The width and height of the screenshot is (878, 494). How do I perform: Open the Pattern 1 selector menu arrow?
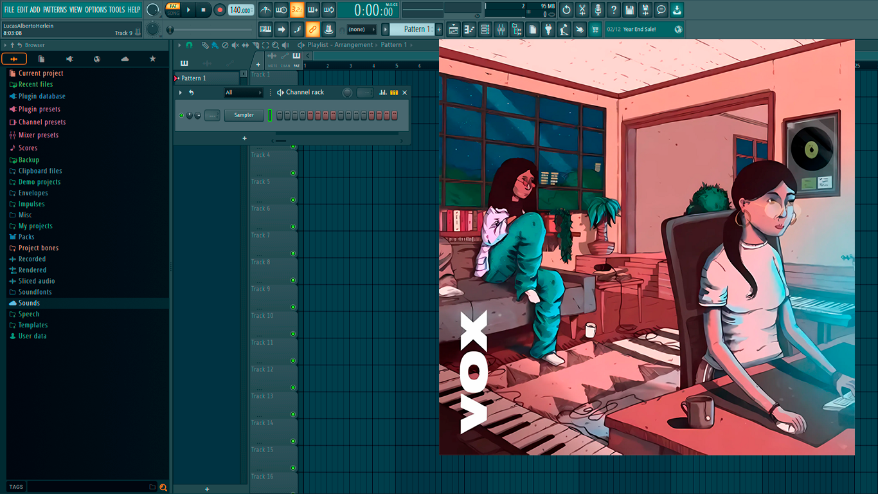pyautogui.click(x=386, y=29)
